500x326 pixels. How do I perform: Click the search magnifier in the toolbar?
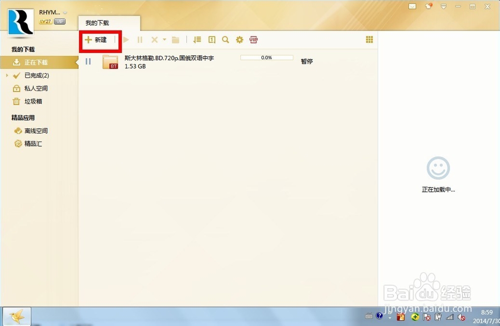click(225, 39)
